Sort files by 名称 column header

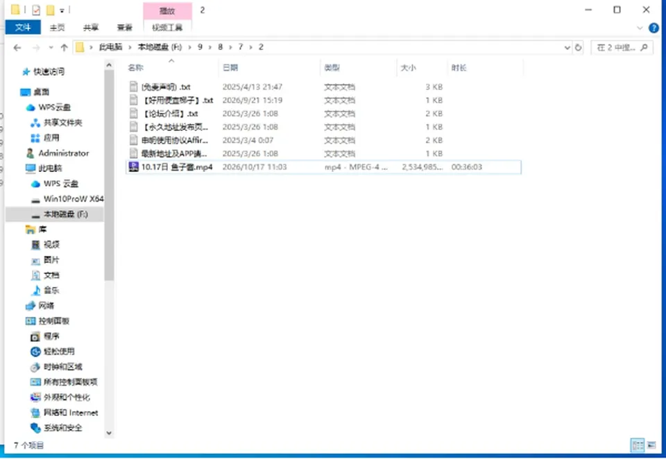136,67
